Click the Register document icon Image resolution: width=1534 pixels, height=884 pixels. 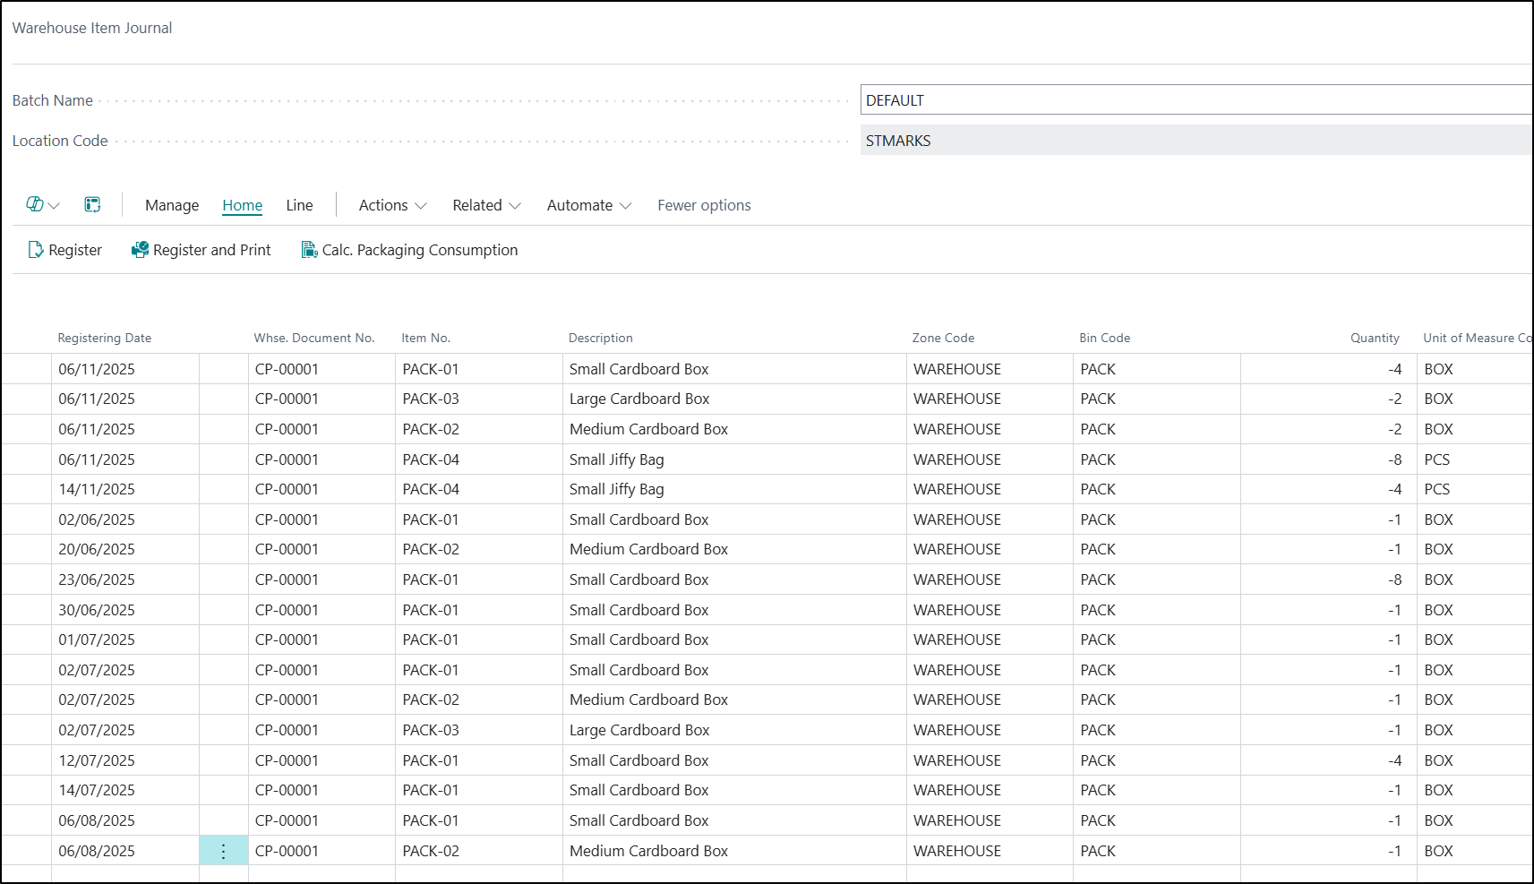36,250
